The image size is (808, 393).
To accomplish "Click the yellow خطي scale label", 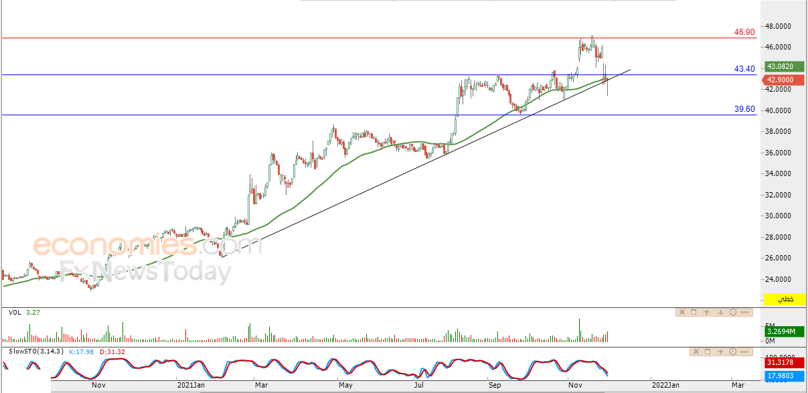I will pos(784,299).
